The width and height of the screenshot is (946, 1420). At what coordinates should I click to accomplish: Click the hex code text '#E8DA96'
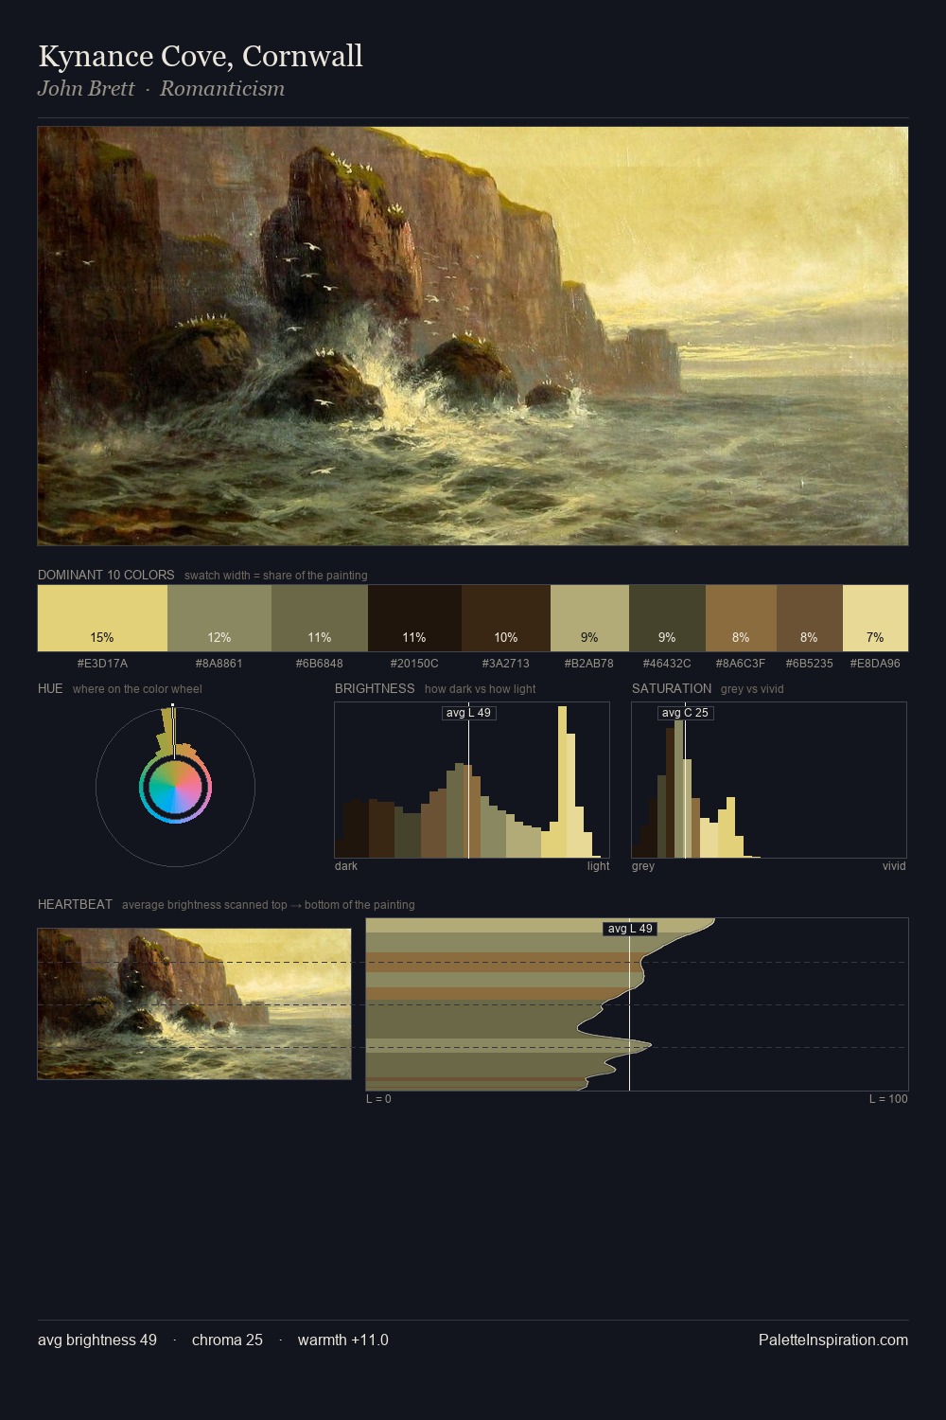(875, 663)
